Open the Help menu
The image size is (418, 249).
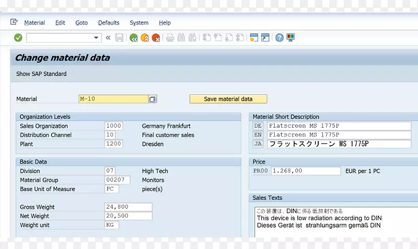(165, 22)
